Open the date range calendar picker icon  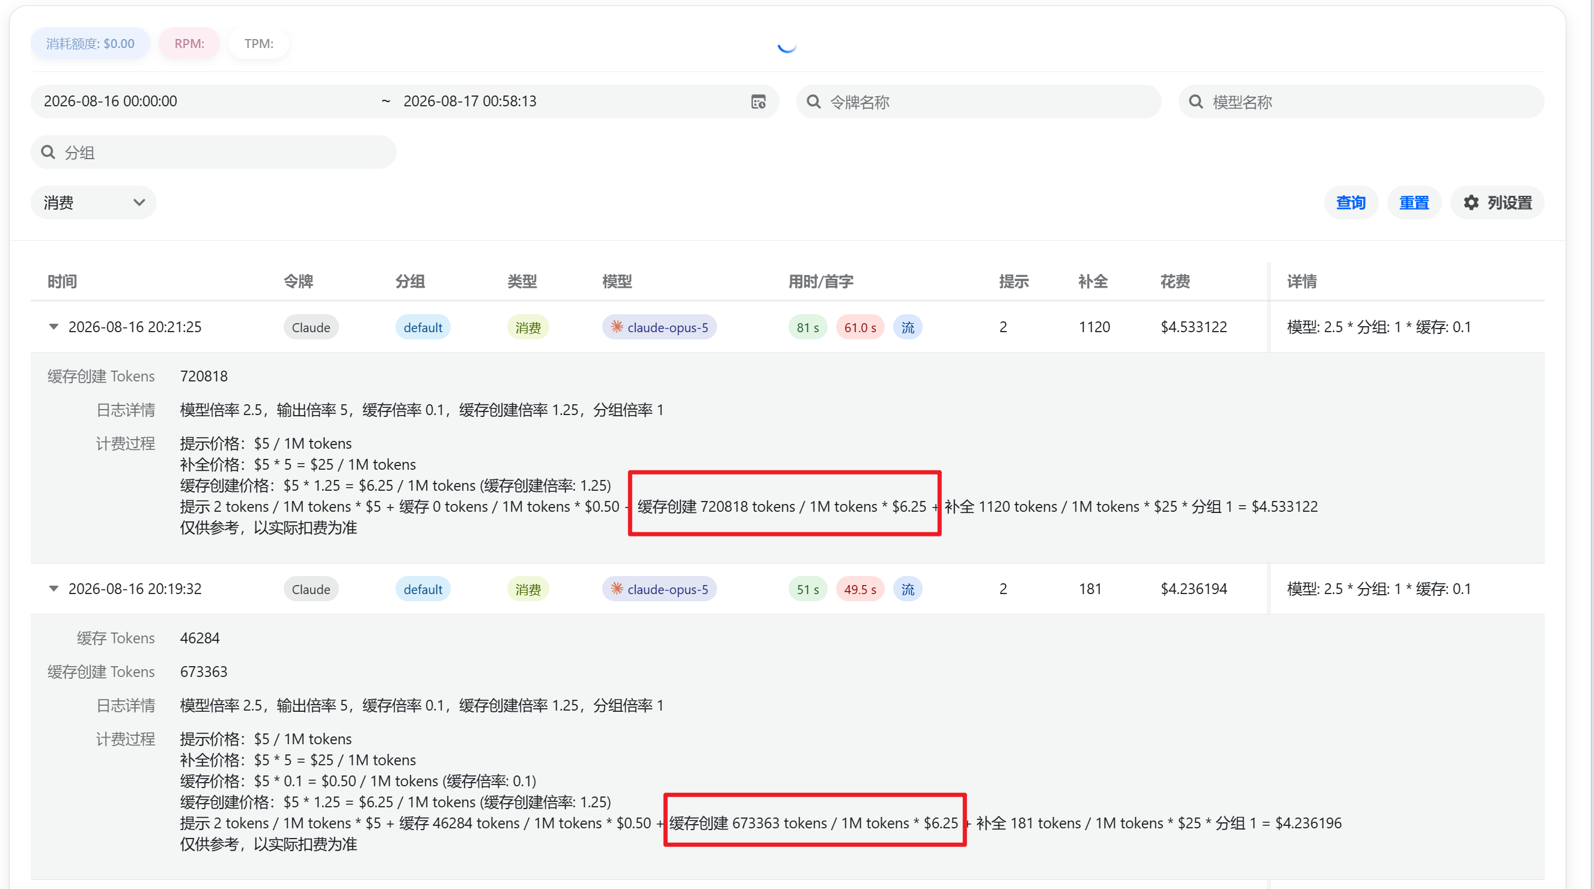pyautogui.click(x=758, y=102)
